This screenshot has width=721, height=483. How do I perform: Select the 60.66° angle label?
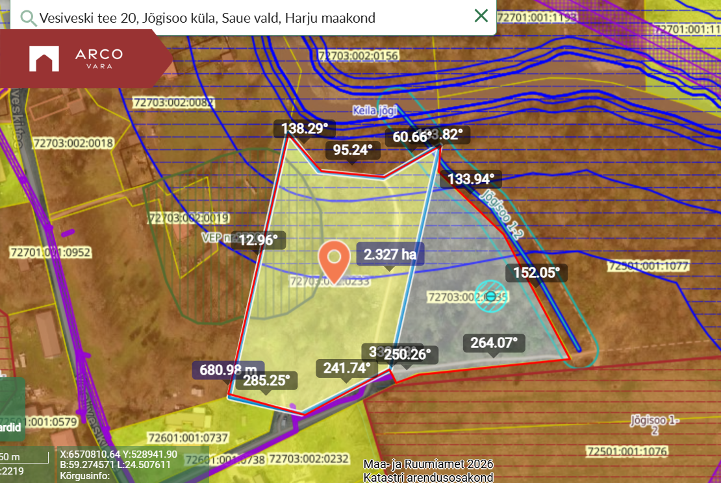pyautogui.click(x=411, y=137)
